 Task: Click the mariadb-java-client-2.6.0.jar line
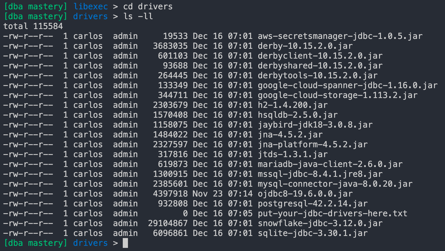(x=329, y=164)
